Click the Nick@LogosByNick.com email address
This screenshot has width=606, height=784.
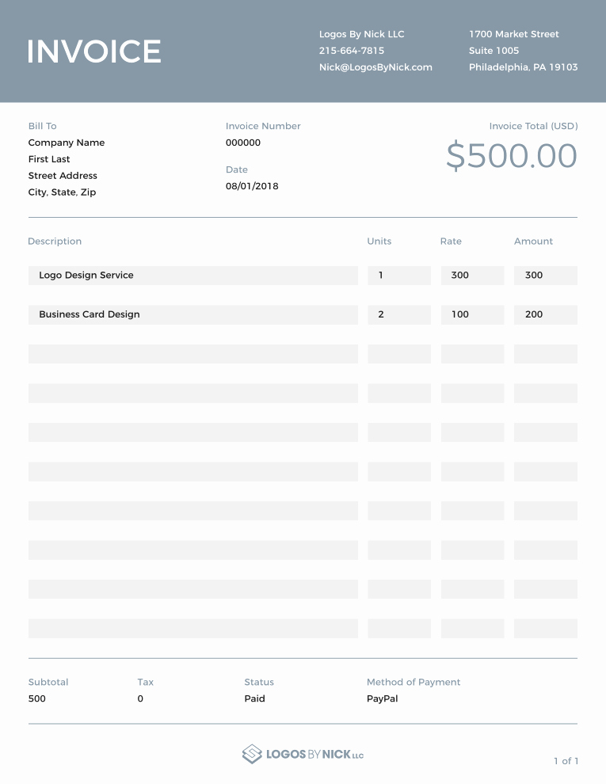375,67
